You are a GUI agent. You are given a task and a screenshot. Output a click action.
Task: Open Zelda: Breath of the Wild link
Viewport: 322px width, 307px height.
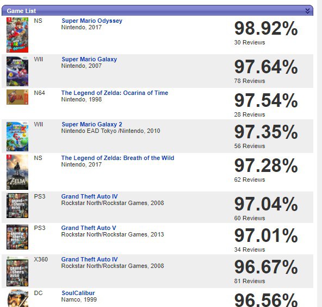tap(117, 158)
